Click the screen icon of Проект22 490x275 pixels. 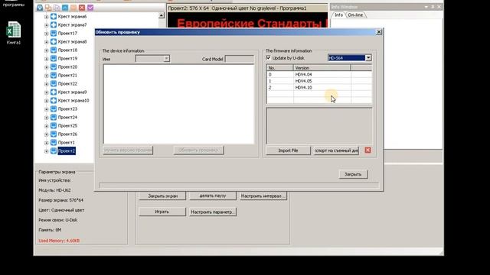coord(54,83)
